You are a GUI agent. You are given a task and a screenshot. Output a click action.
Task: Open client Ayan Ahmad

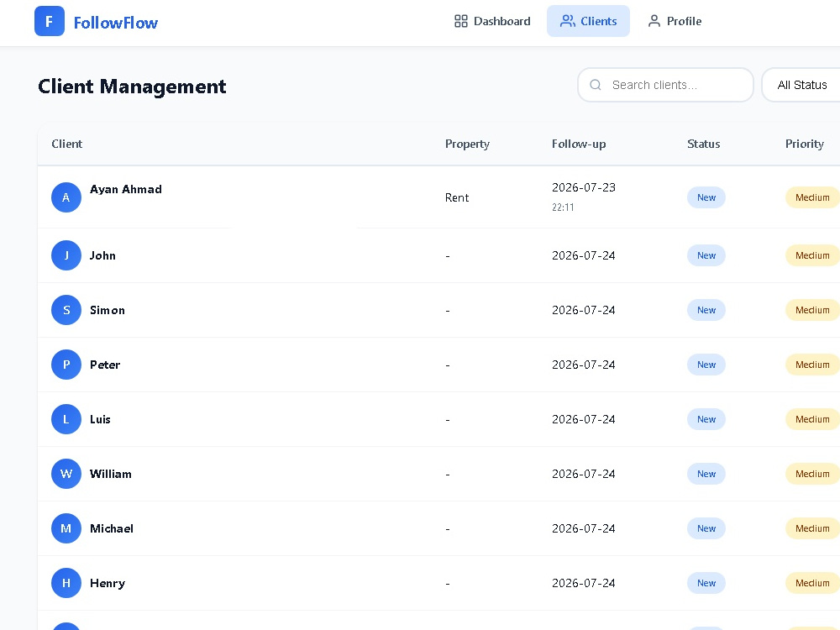click(x=125, y=189)
